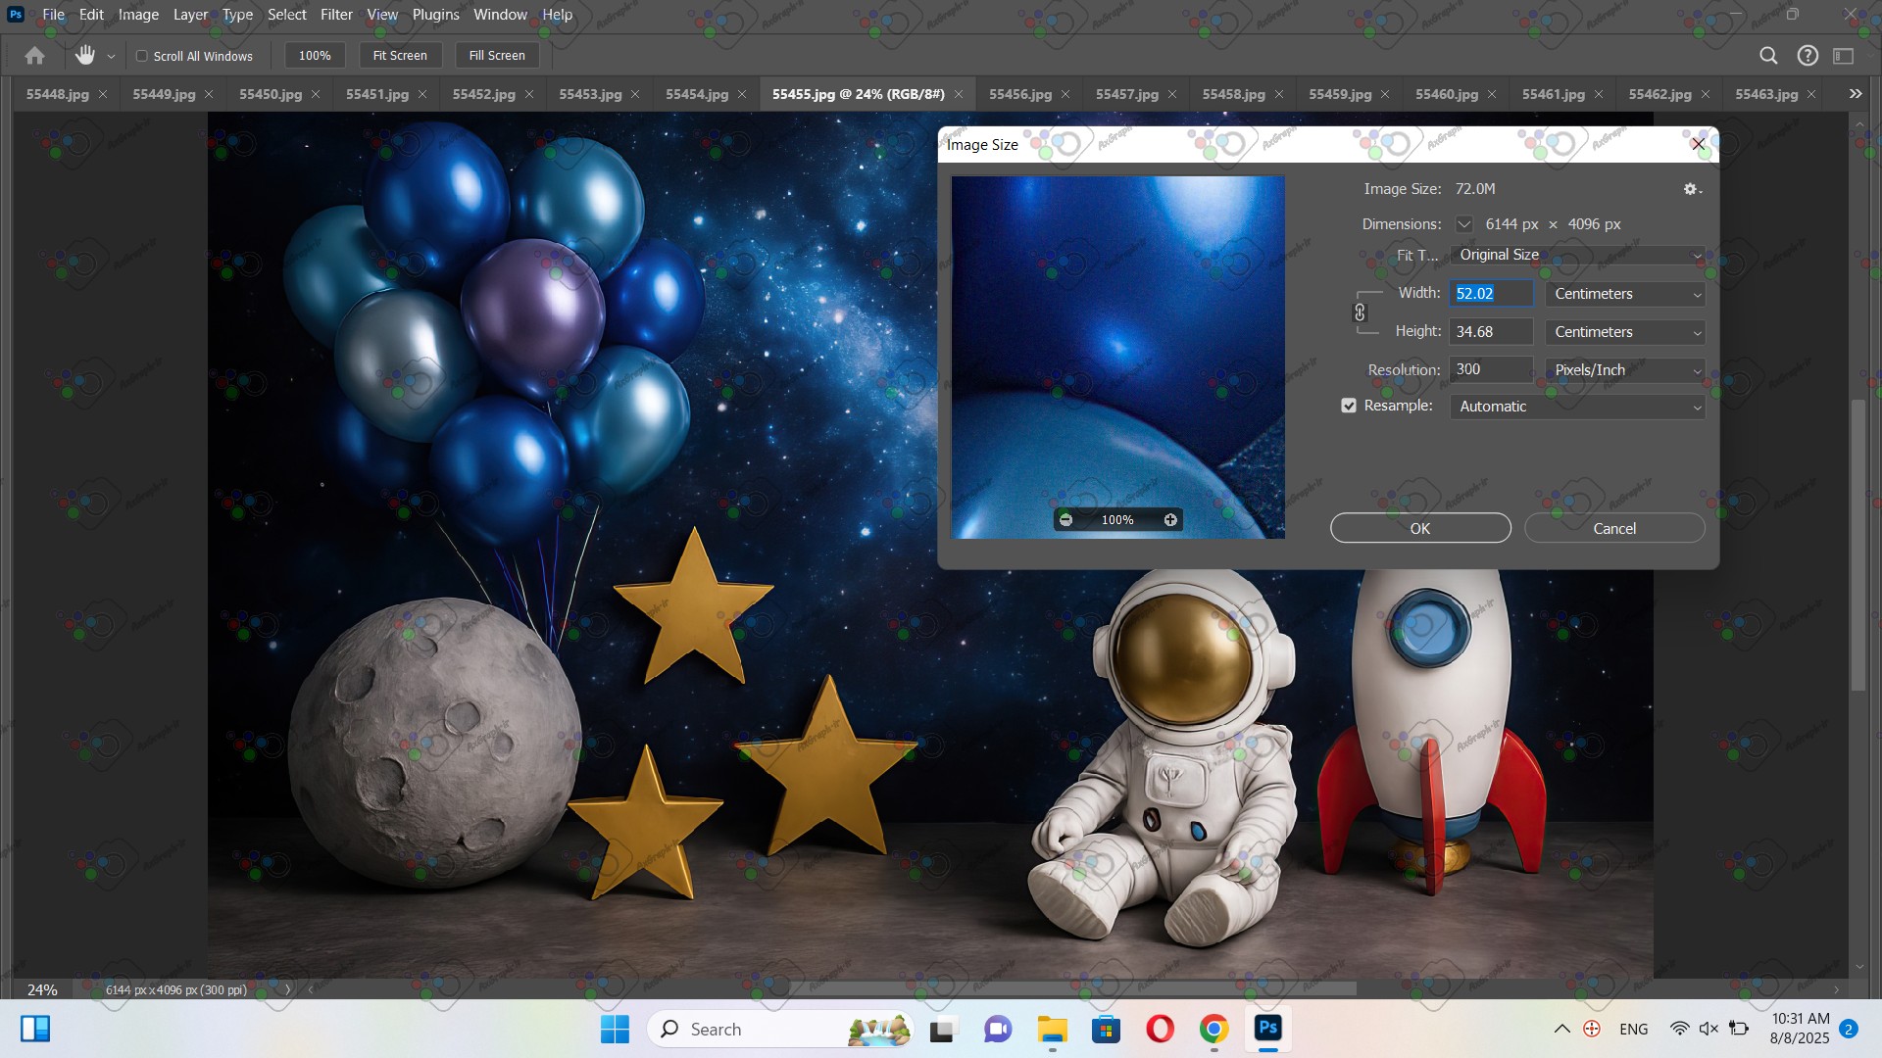Click the Home icon in options bar
1882x1058 pixels.
pyautogui.click(x=35, y=56)
